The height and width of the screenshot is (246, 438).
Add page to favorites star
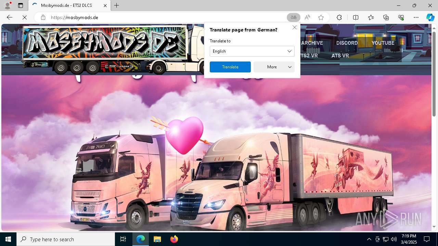[x=321, y=17]
